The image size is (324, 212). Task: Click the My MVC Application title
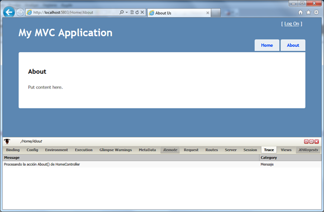tap(65, 33)
